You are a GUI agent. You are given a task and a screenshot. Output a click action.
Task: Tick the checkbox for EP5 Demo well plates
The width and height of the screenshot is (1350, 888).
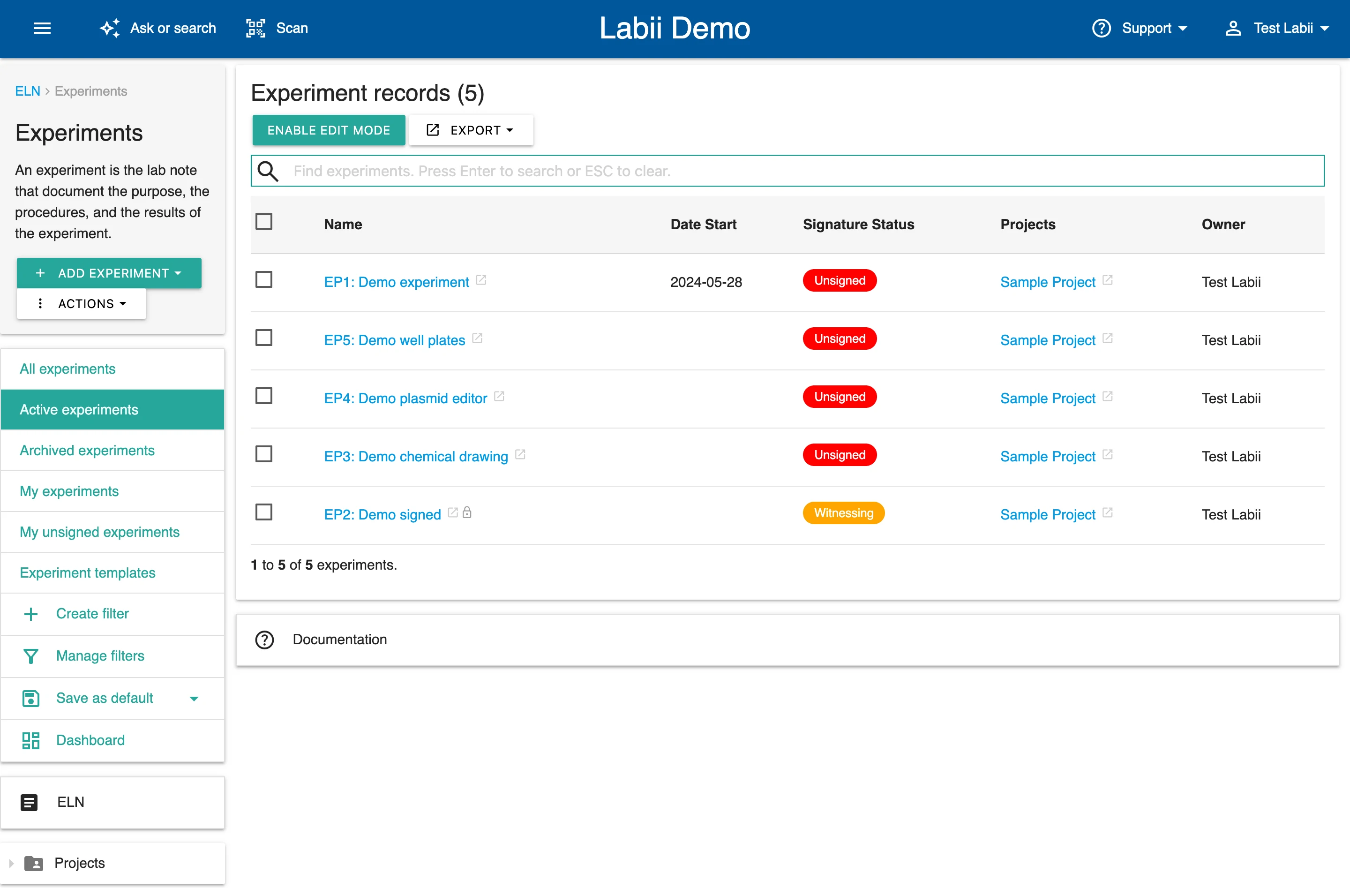tap(264, 338)
